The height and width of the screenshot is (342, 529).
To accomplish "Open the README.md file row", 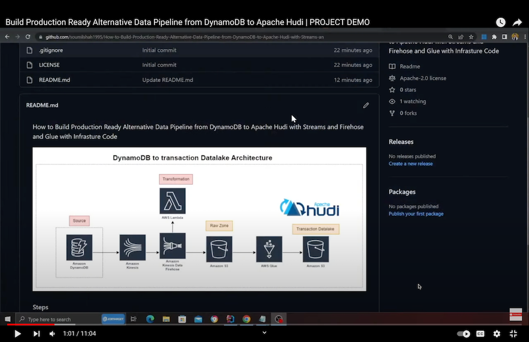I will coord(54,80).
